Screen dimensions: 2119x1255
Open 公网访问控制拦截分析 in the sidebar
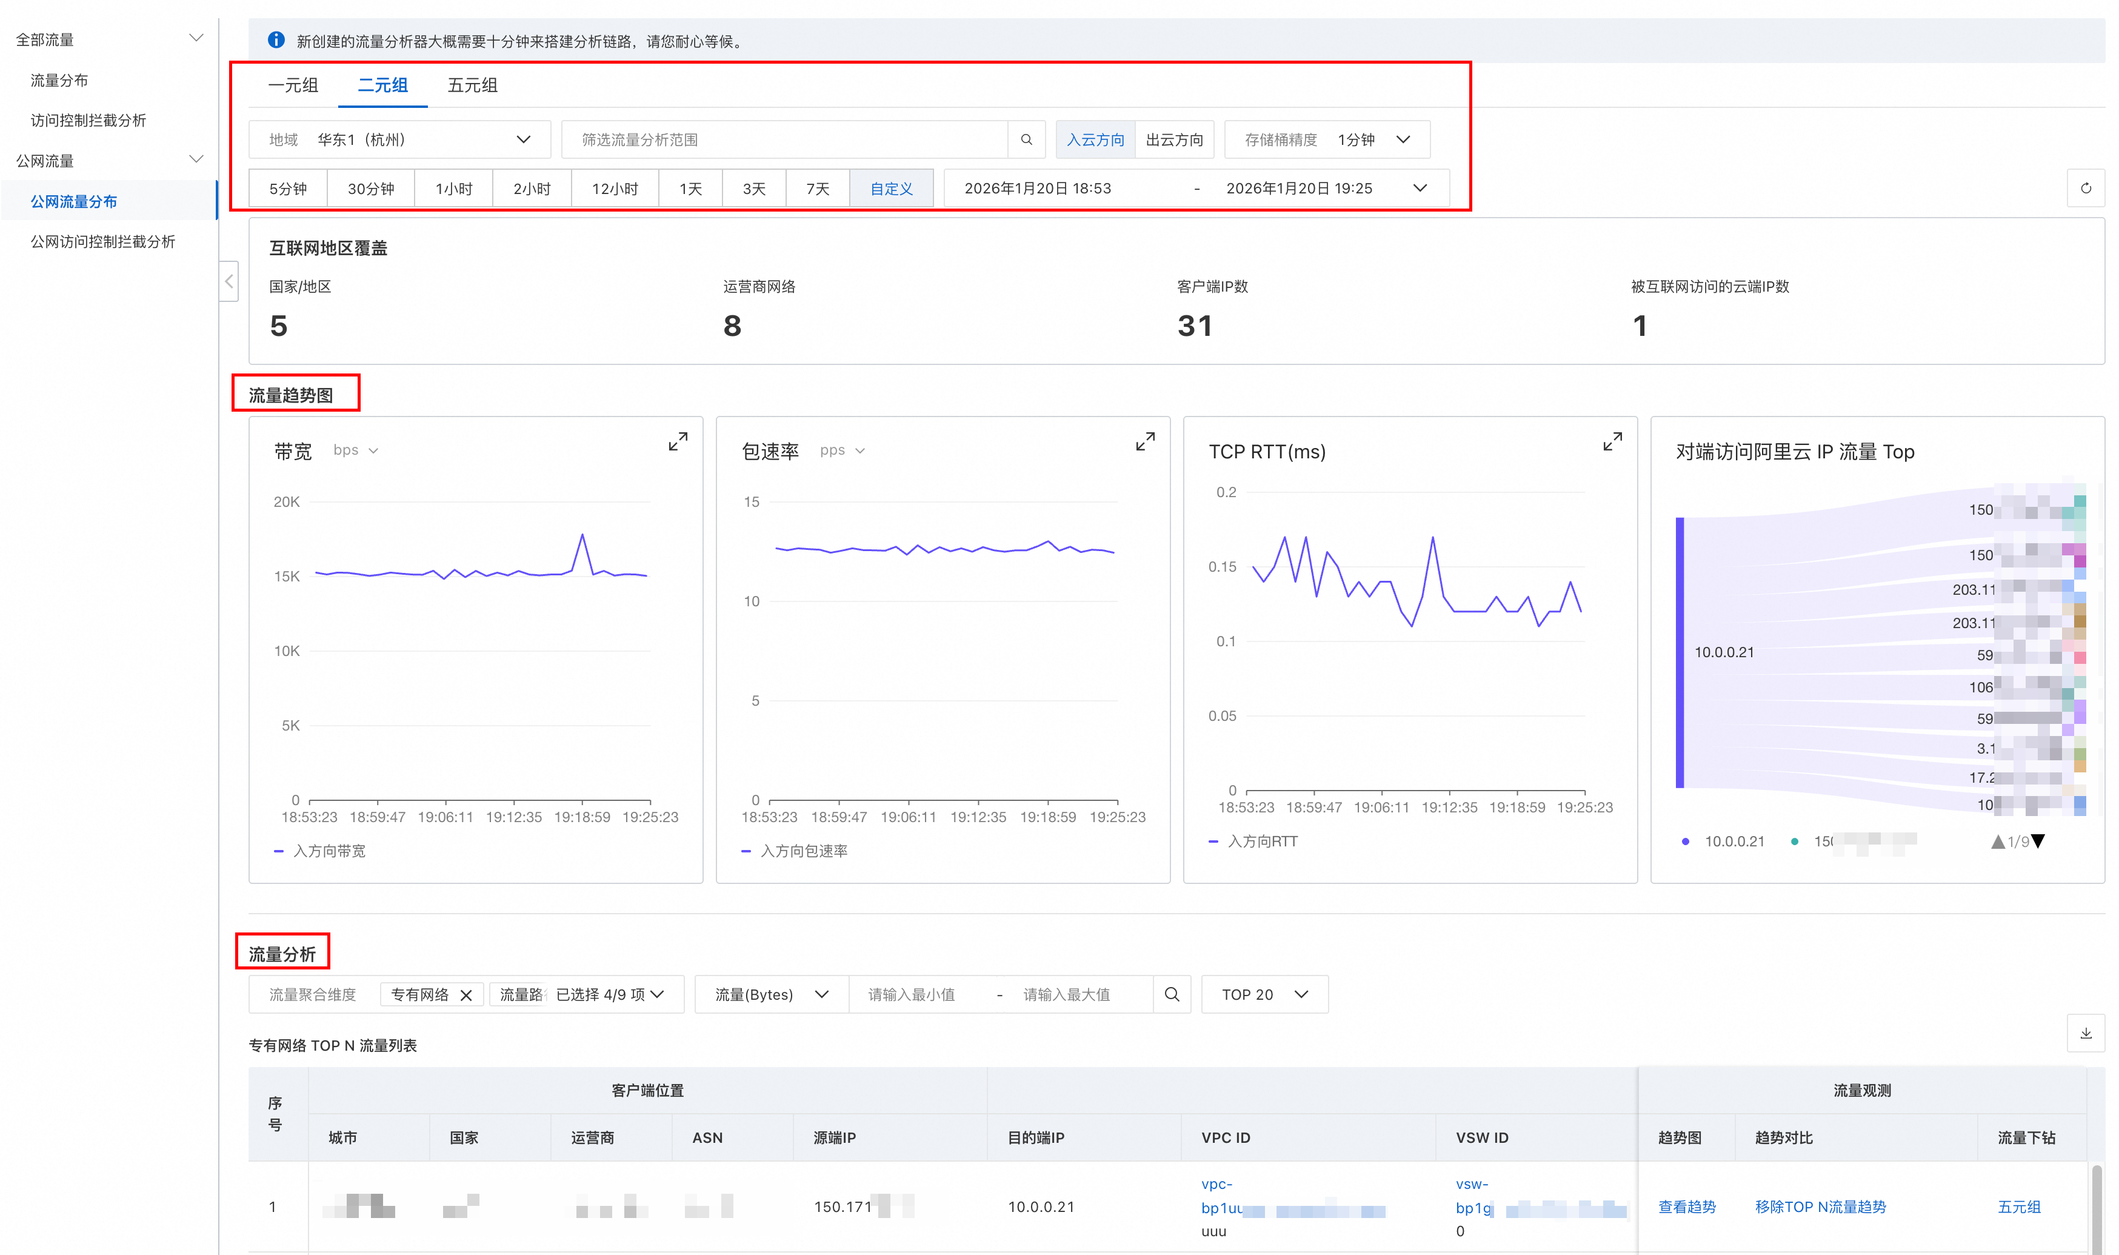click(102, 242)
